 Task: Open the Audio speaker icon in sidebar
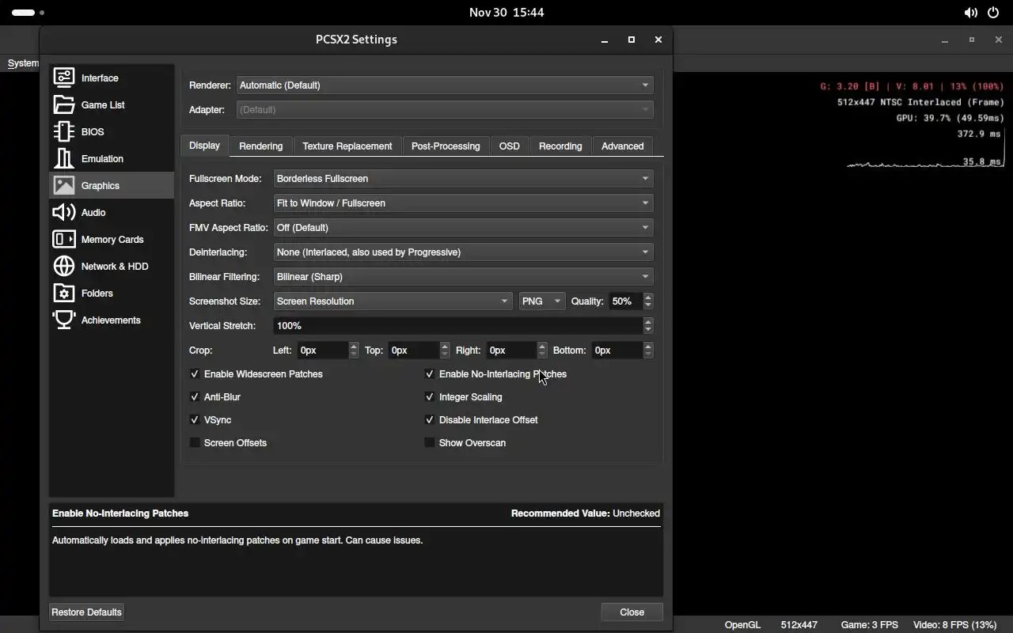pos(64,212)
